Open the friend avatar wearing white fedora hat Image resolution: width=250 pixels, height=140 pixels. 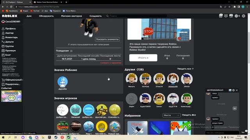pyautogui.click(x=173, y=99)
